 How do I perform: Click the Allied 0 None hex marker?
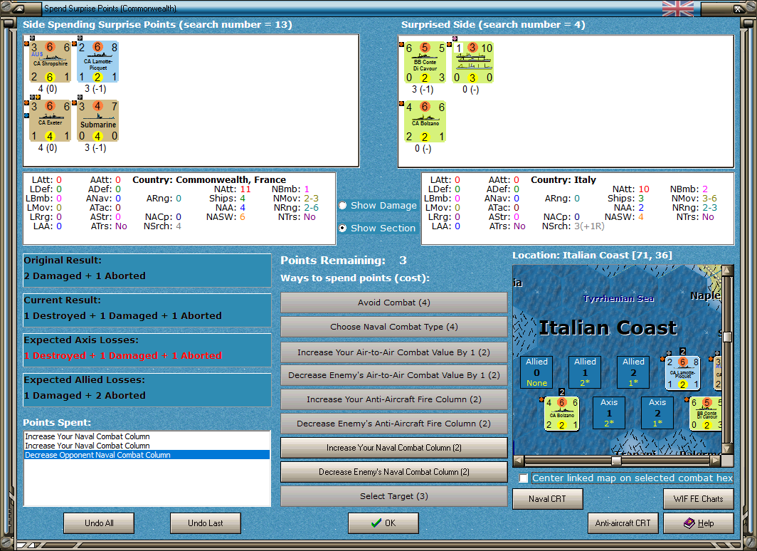coord(536,372)
